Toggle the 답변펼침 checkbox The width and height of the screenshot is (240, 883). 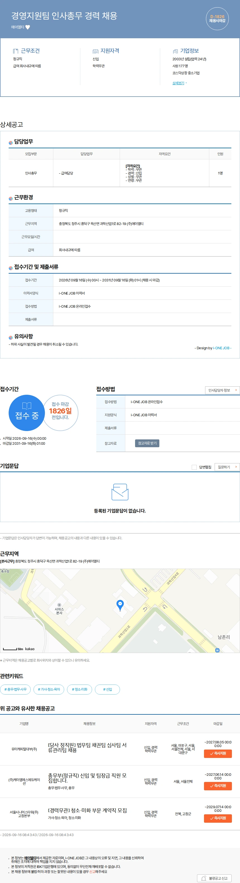click(194, 467)
